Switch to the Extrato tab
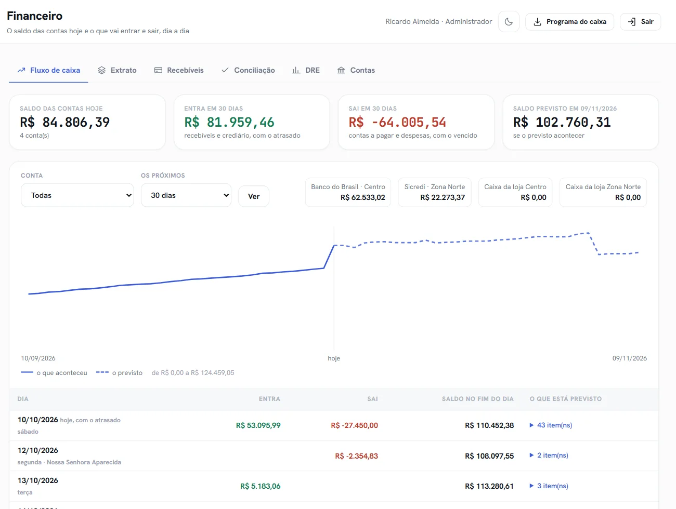The image size is (676, 509). point(117,70)
